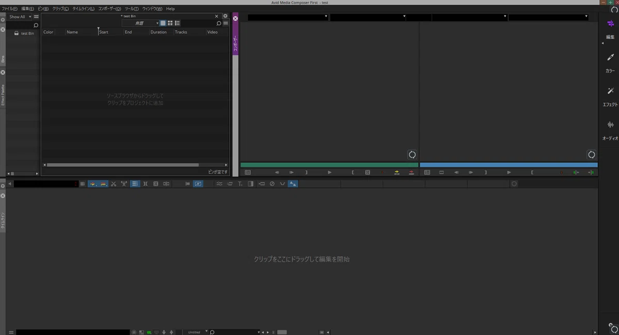619x335 pixels.
Task: Open the ウィンドウ (Window) menu
Action: 152,9
